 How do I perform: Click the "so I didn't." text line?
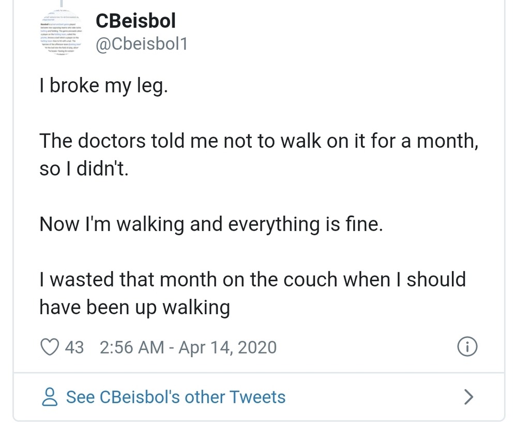pyautogui.click(x=83, y=169)
